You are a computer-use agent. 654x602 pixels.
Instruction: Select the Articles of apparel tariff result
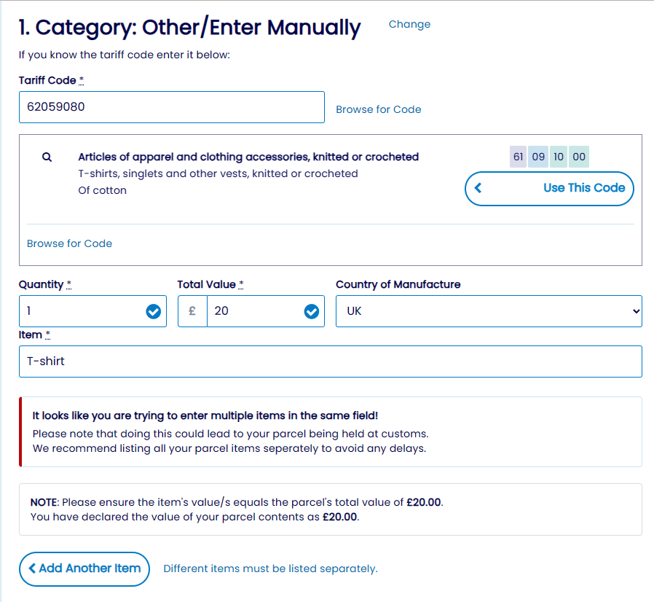[248, 157]
